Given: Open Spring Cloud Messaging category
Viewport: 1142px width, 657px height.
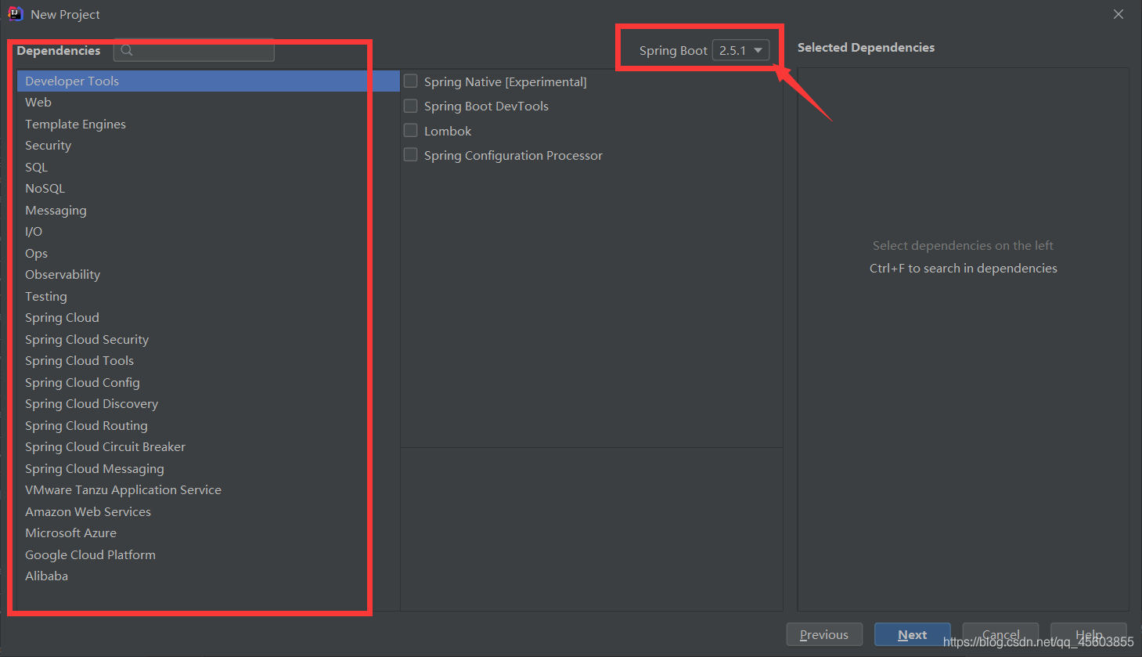Looking at the screenshot, I should pyautogui.click(x=208, y=468).
